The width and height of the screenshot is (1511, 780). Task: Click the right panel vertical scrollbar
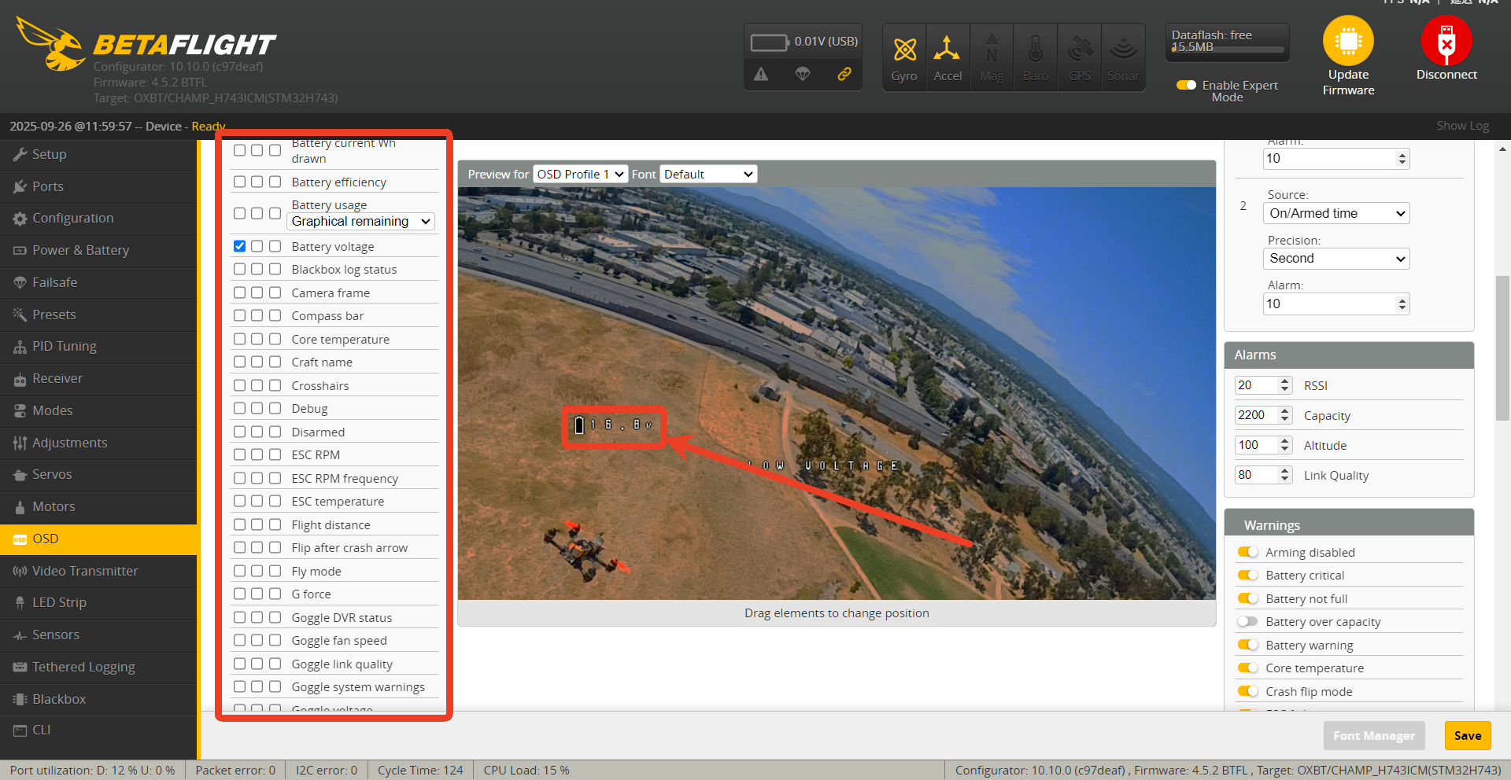point(1502,349)
